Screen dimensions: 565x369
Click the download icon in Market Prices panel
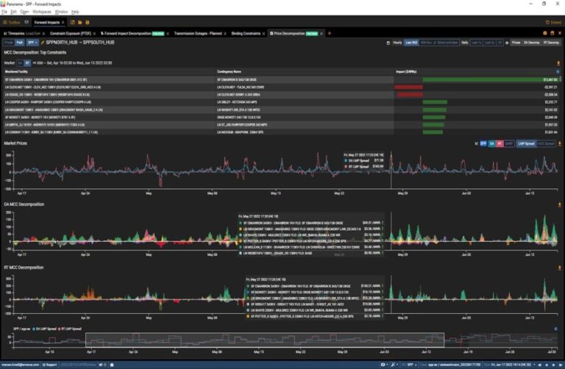pyautogui.click(x=559, y=143)
